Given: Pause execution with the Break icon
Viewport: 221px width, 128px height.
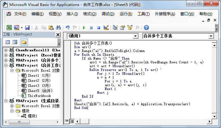Looking at the screenshot, I should coord(91,28).
